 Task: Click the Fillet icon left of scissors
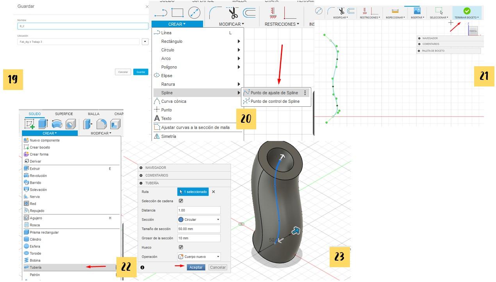(215, 13)
